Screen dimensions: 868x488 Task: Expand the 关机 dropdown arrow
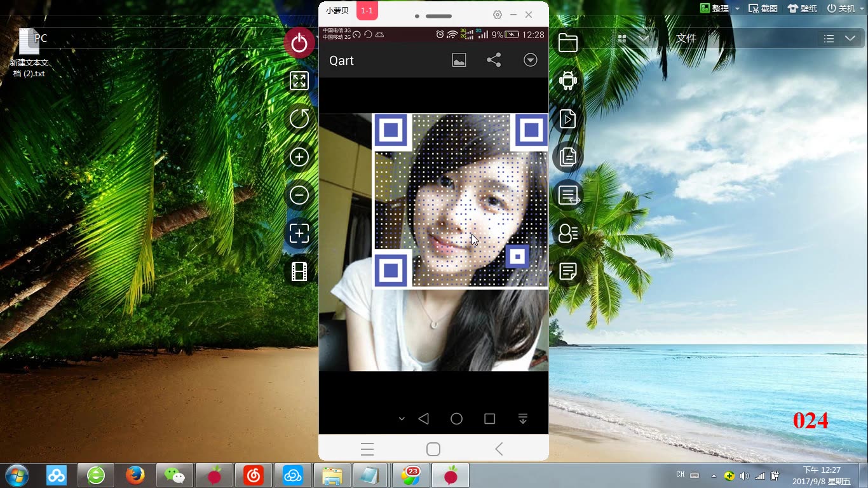point(862,9)
